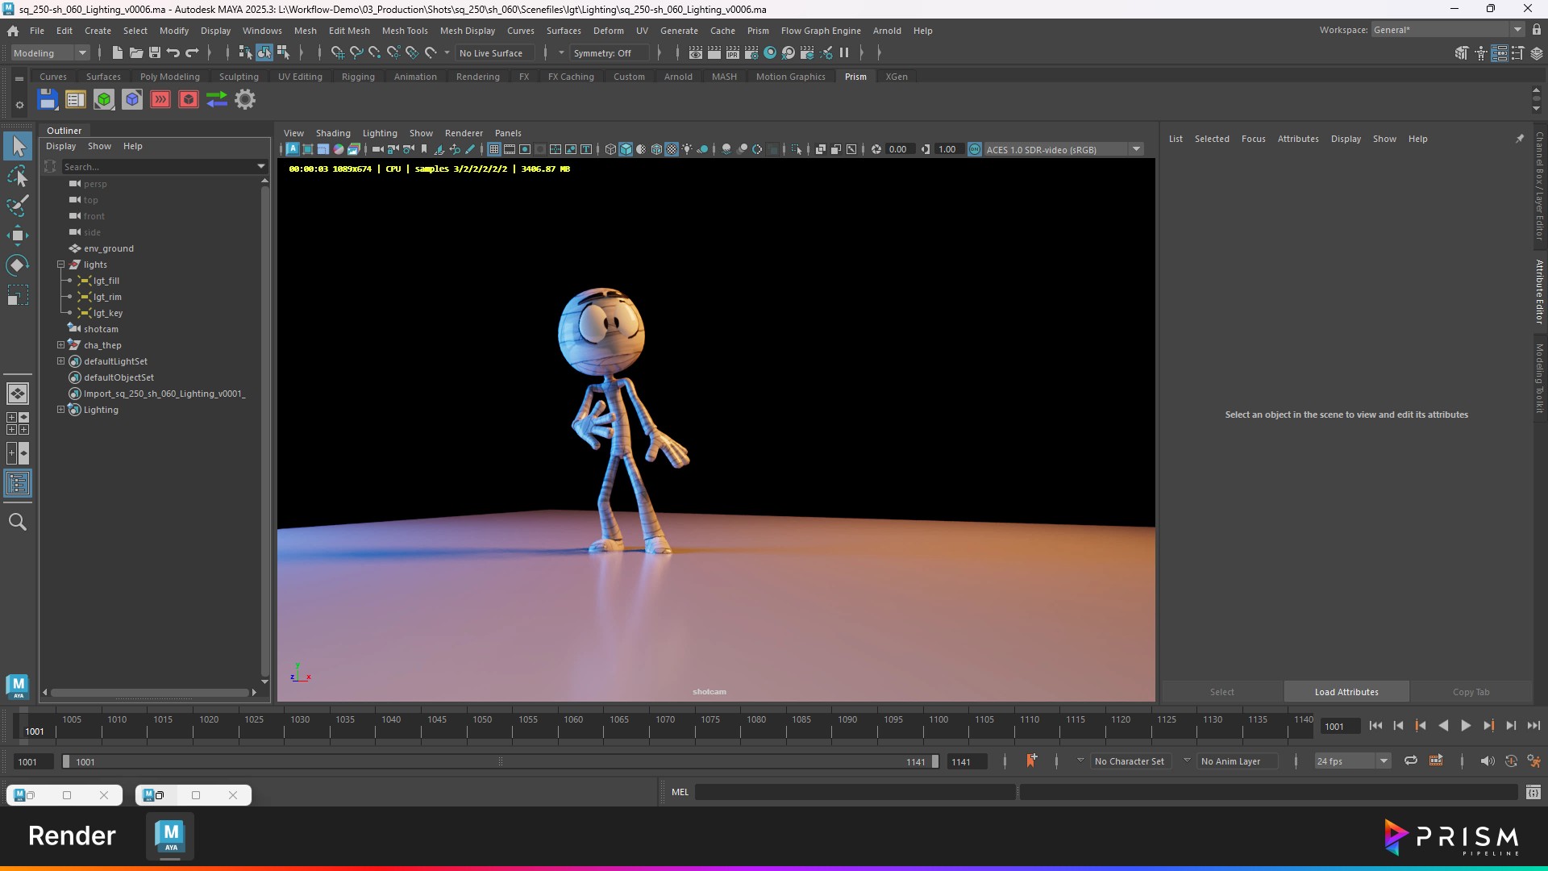Open the 24 fps dropdown

(x=1352, y=761)
